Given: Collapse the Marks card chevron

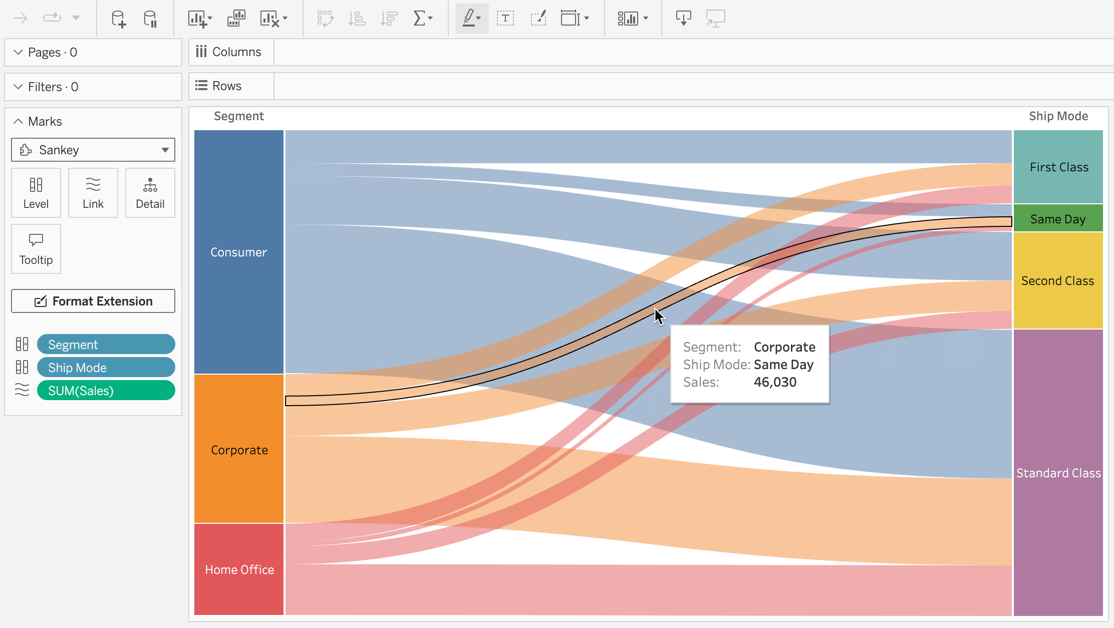Looking at the screenshot, I should tap(18, 121).
